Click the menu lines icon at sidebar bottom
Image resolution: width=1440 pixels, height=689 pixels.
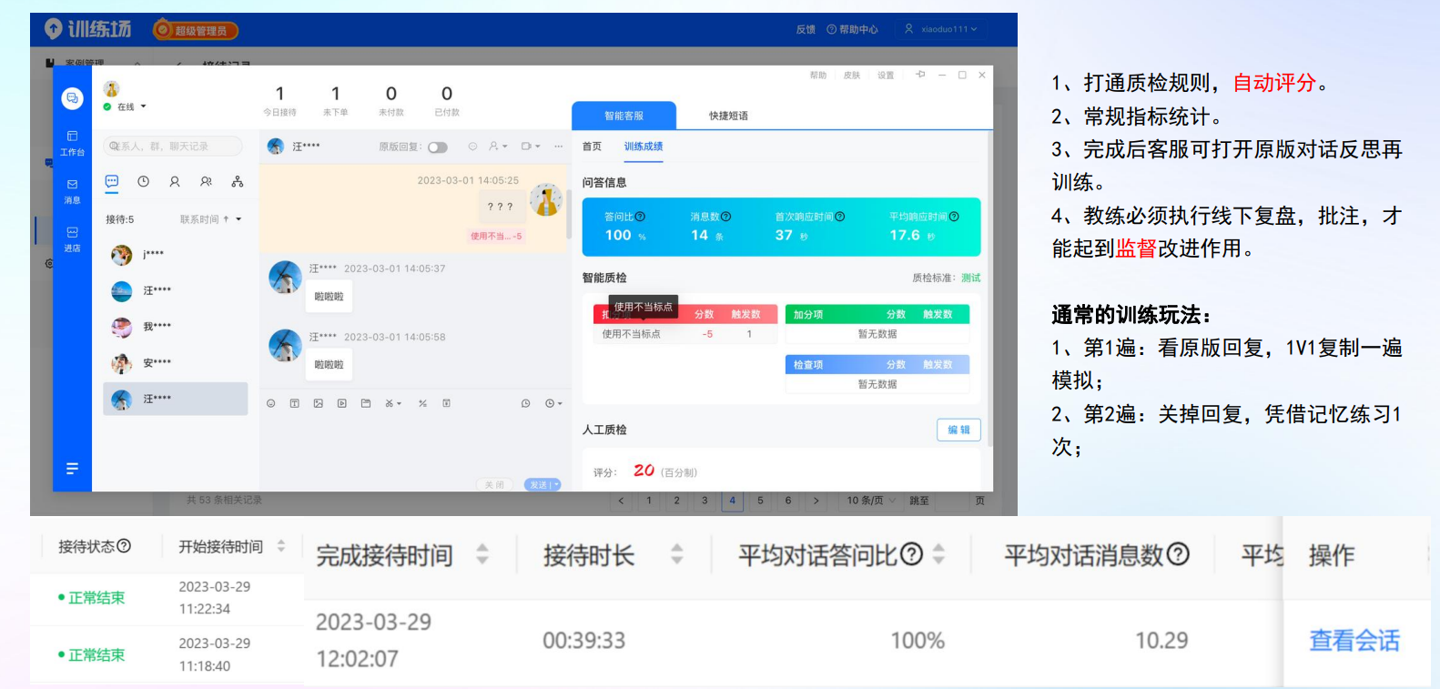(x=72, y=468)
